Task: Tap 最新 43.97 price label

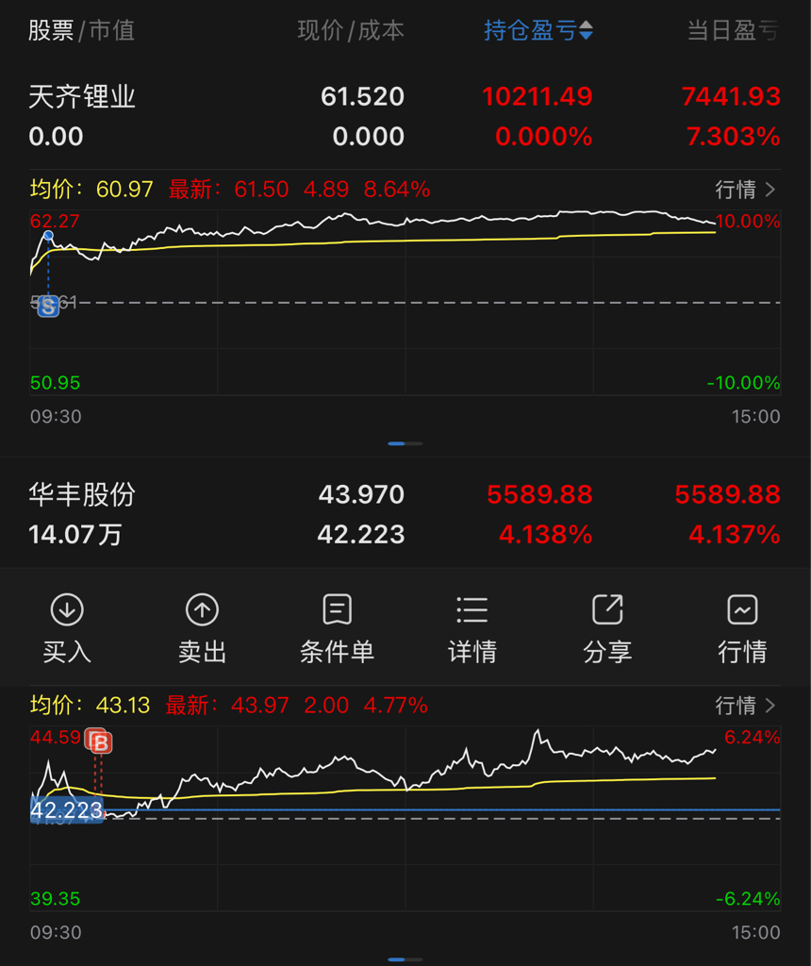Action: [226, 705]
